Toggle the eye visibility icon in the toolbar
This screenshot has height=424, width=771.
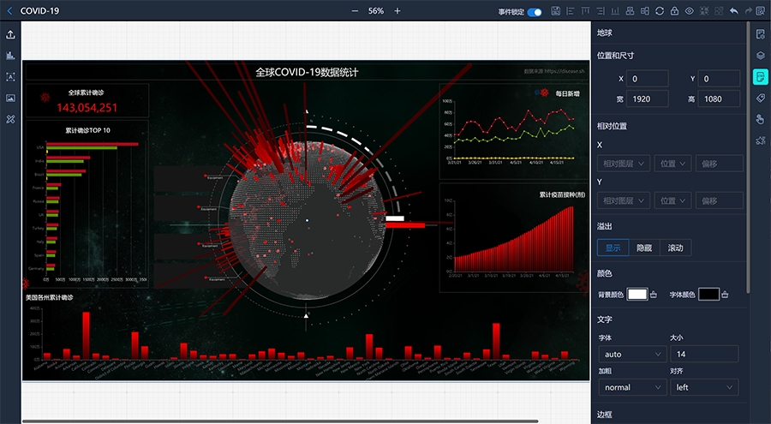tap(690, 11)
